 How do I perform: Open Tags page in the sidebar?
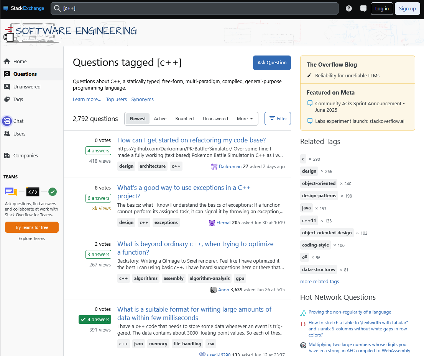click(x=18, y=99)
